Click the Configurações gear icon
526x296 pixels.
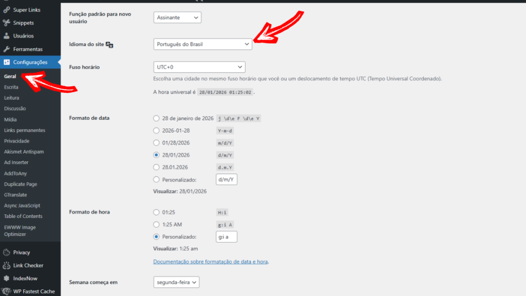pyautogui.click(x=6, y=62)
